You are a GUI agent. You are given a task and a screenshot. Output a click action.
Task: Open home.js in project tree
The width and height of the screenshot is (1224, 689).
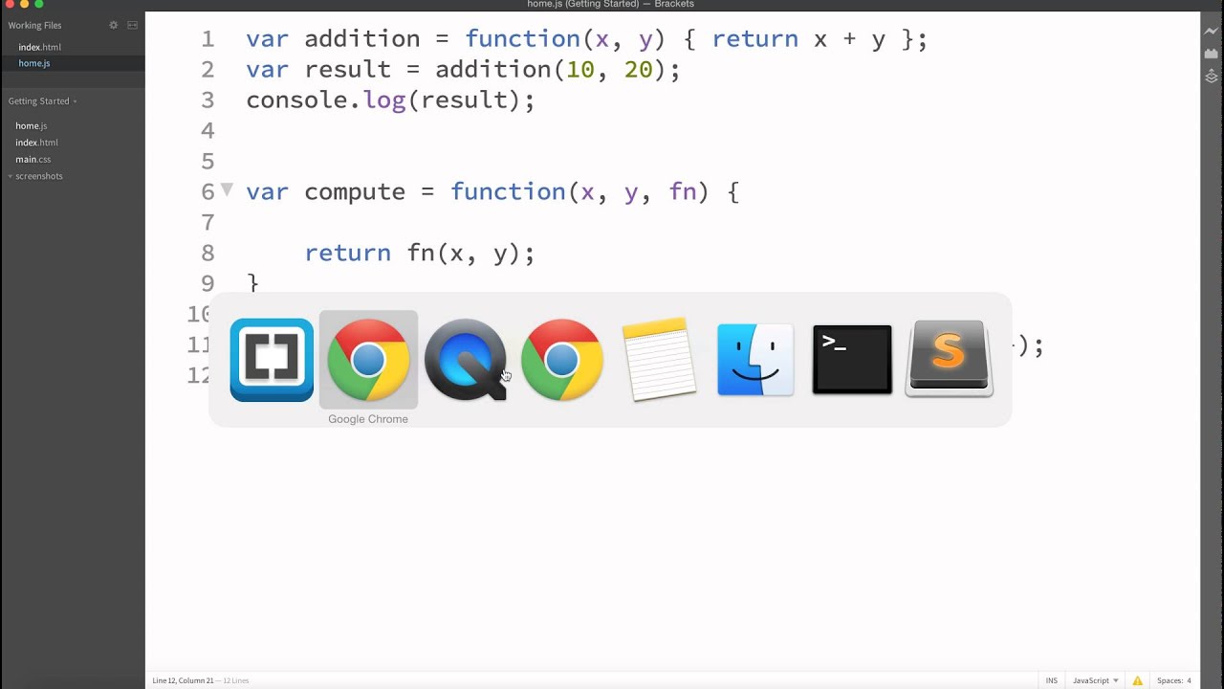31,125
